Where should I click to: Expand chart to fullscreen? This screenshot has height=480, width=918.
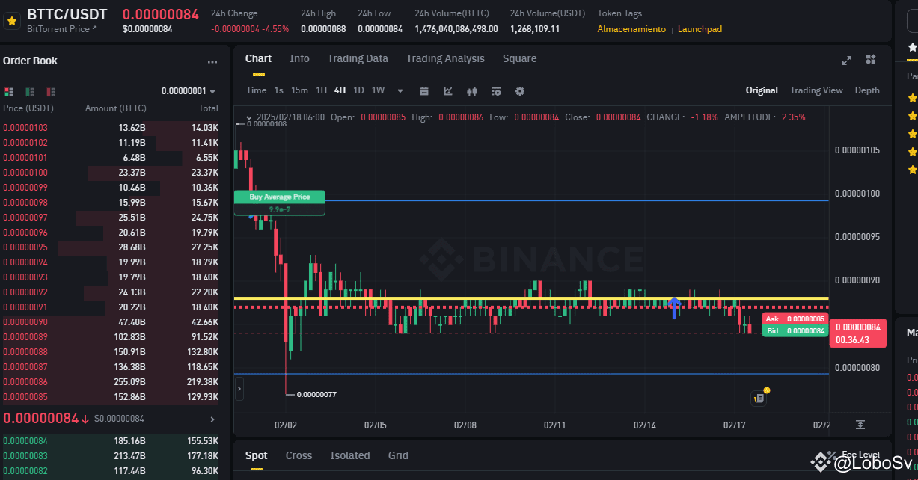click(847, 60)
